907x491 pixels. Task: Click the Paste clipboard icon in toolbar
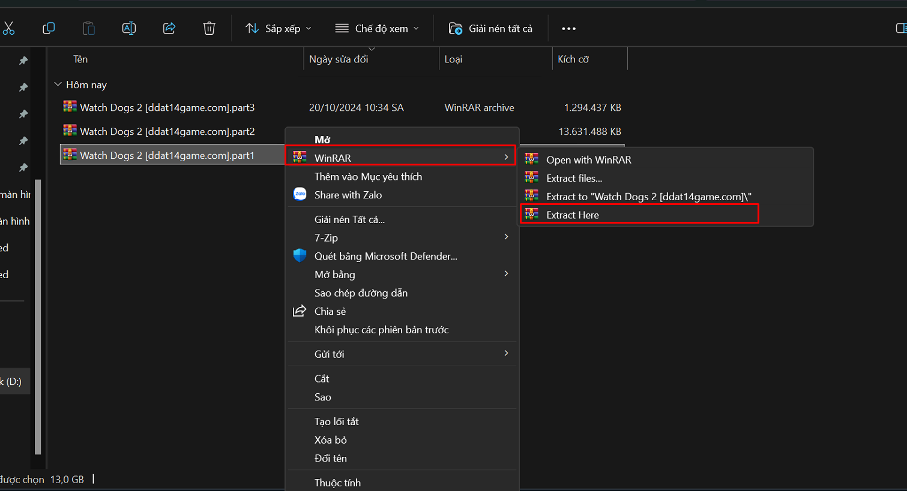pos(88,28)
